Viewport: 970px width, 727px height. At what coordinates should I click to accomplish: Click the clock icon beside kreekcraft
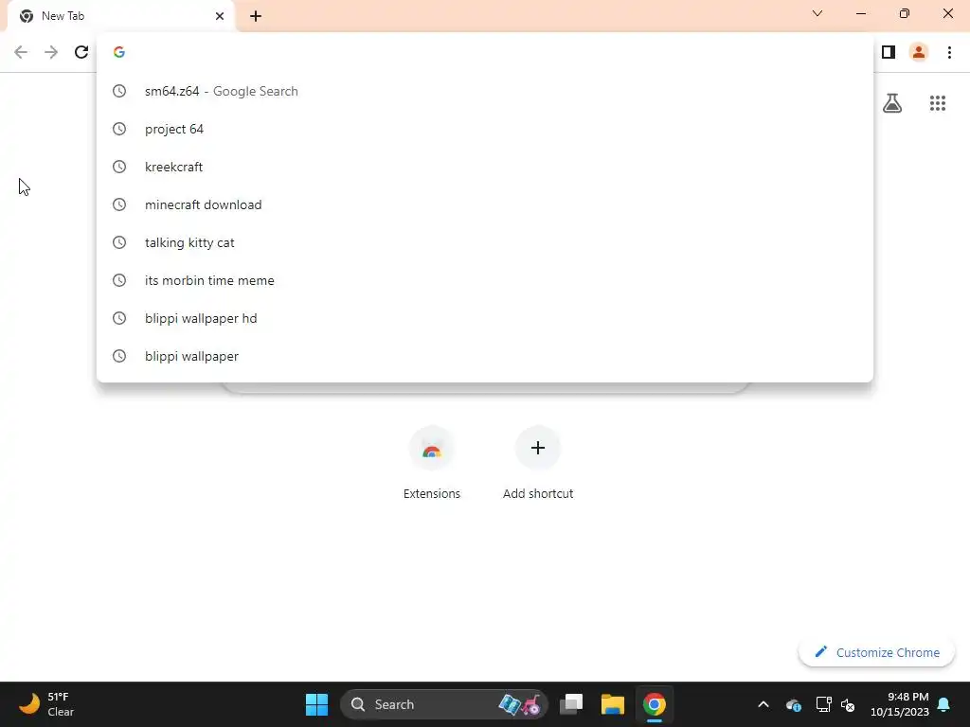point(119,167)
